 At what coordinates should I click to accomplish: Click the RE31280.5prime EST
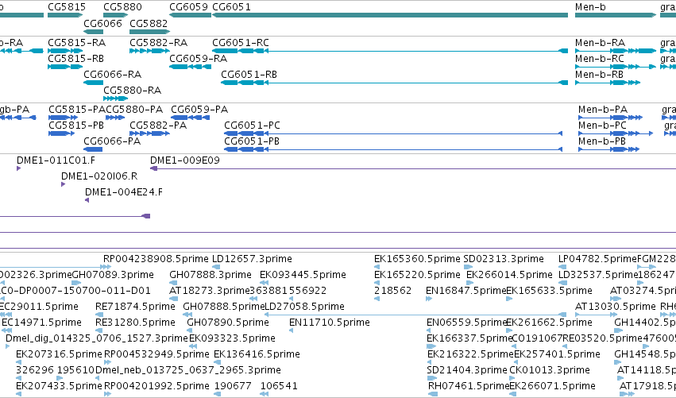coord(99,331)
